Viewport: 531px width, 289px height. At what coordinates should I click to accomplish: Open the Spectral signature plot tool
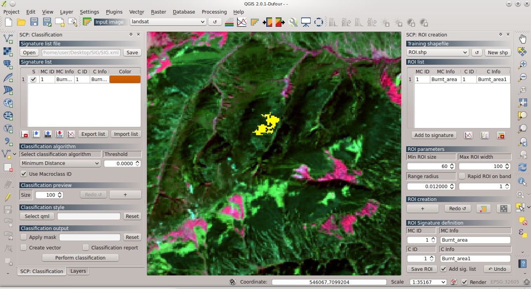click(242, 22)
